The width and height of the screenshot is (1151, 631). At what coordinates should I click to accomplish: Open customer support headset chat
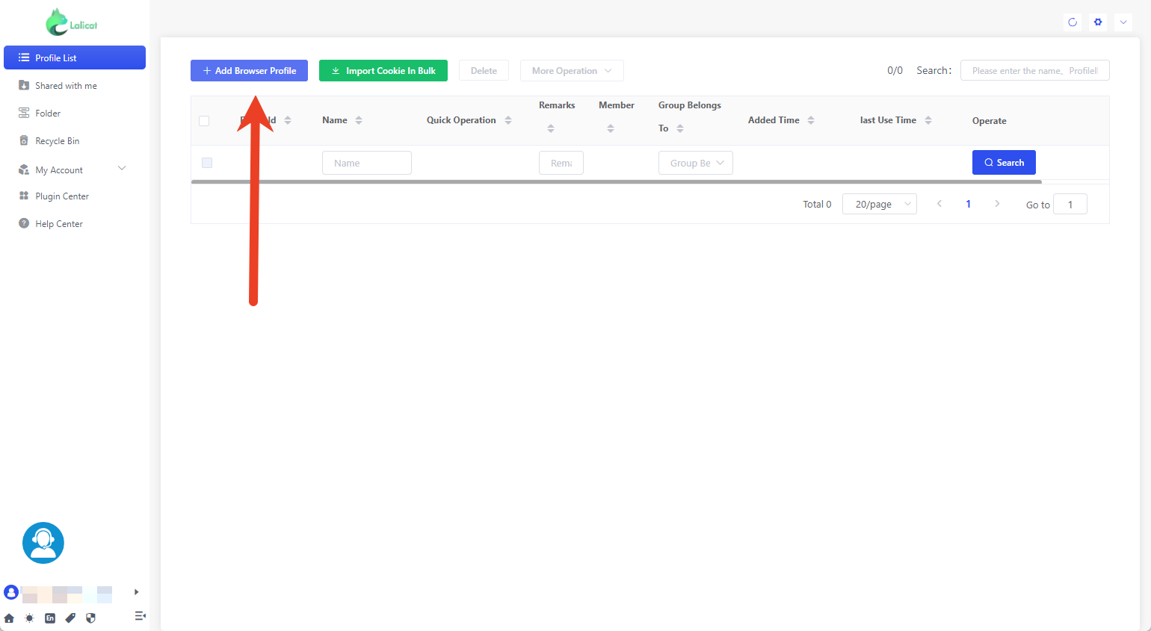(43, 543)
